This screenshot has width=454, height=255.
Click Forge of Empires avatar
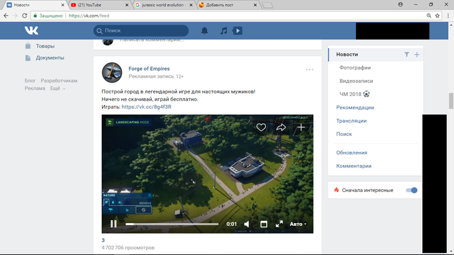[x=112, y=73]
